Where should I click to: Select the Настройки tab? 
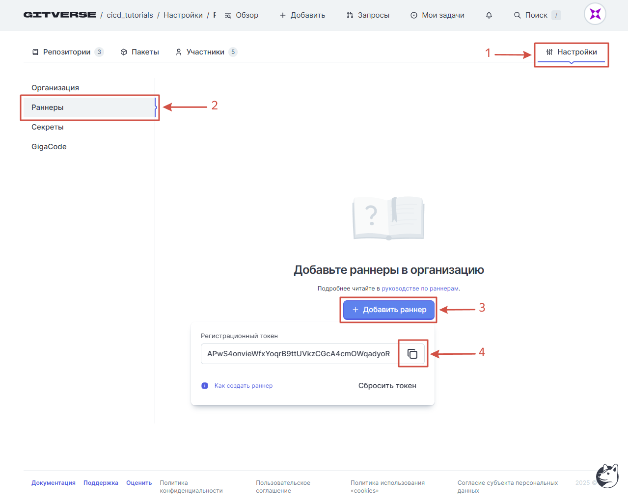tap(572, 52)
